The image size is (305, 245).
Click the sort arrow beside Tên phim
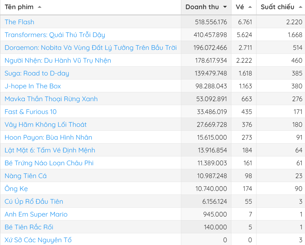click(39, 7)
